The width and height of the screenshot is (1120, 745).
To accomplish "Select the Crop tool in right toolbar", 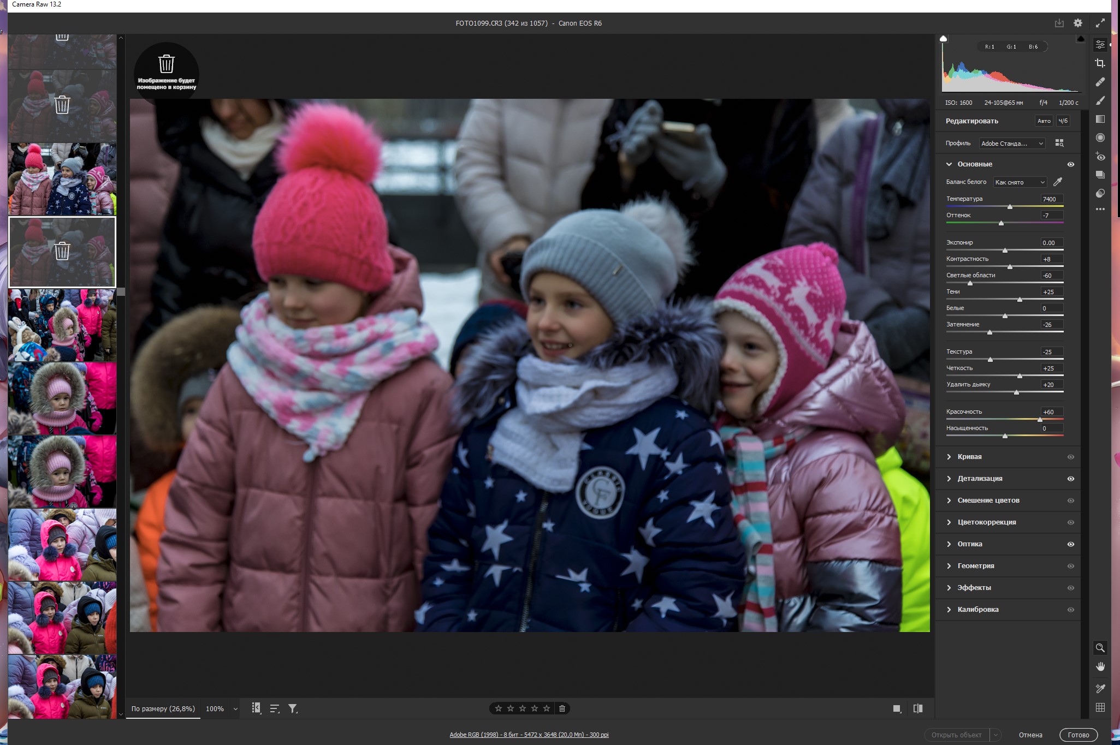I will [x=1100, y=63].
